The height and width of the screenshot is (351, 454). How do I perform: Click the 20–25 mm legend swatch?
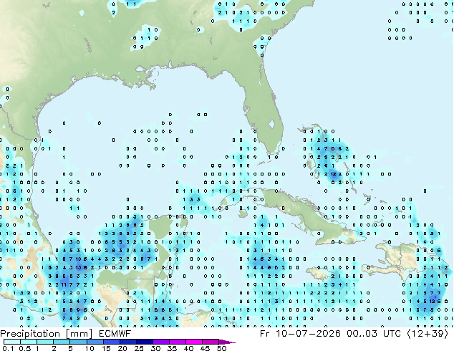coord(128,342)
